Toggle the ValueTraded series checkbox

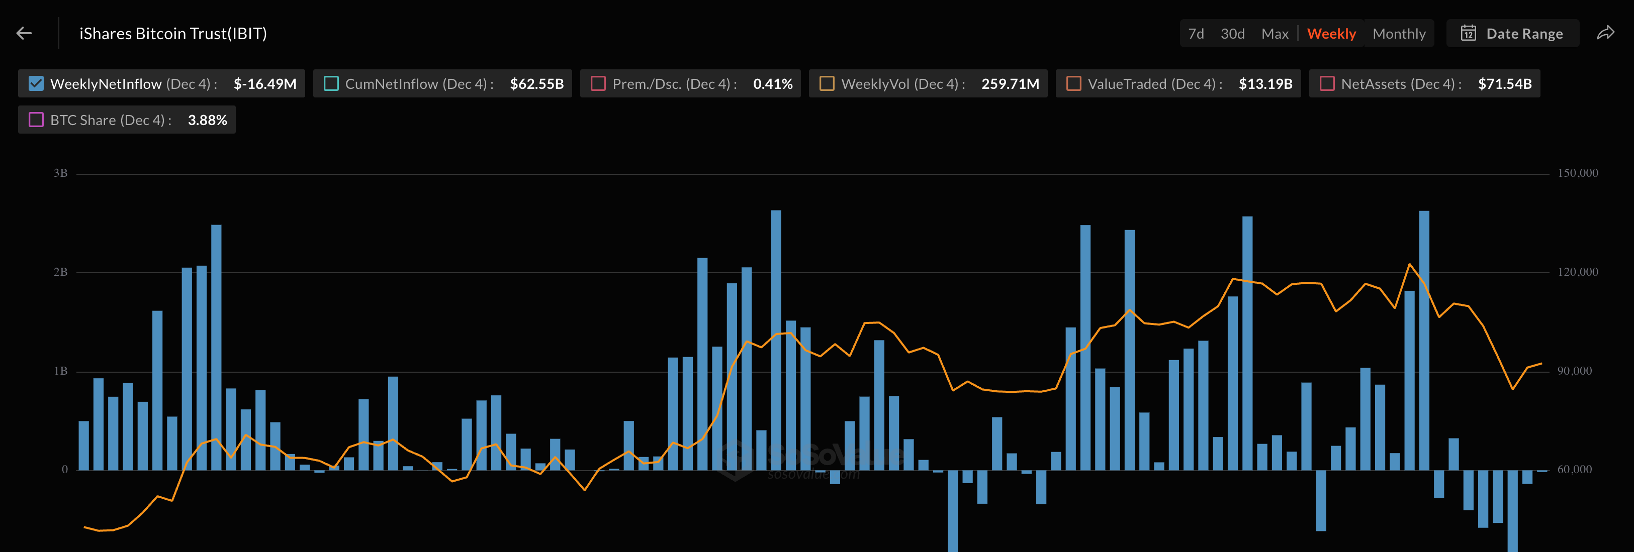pyautogui.click(x=1073, y=84)
